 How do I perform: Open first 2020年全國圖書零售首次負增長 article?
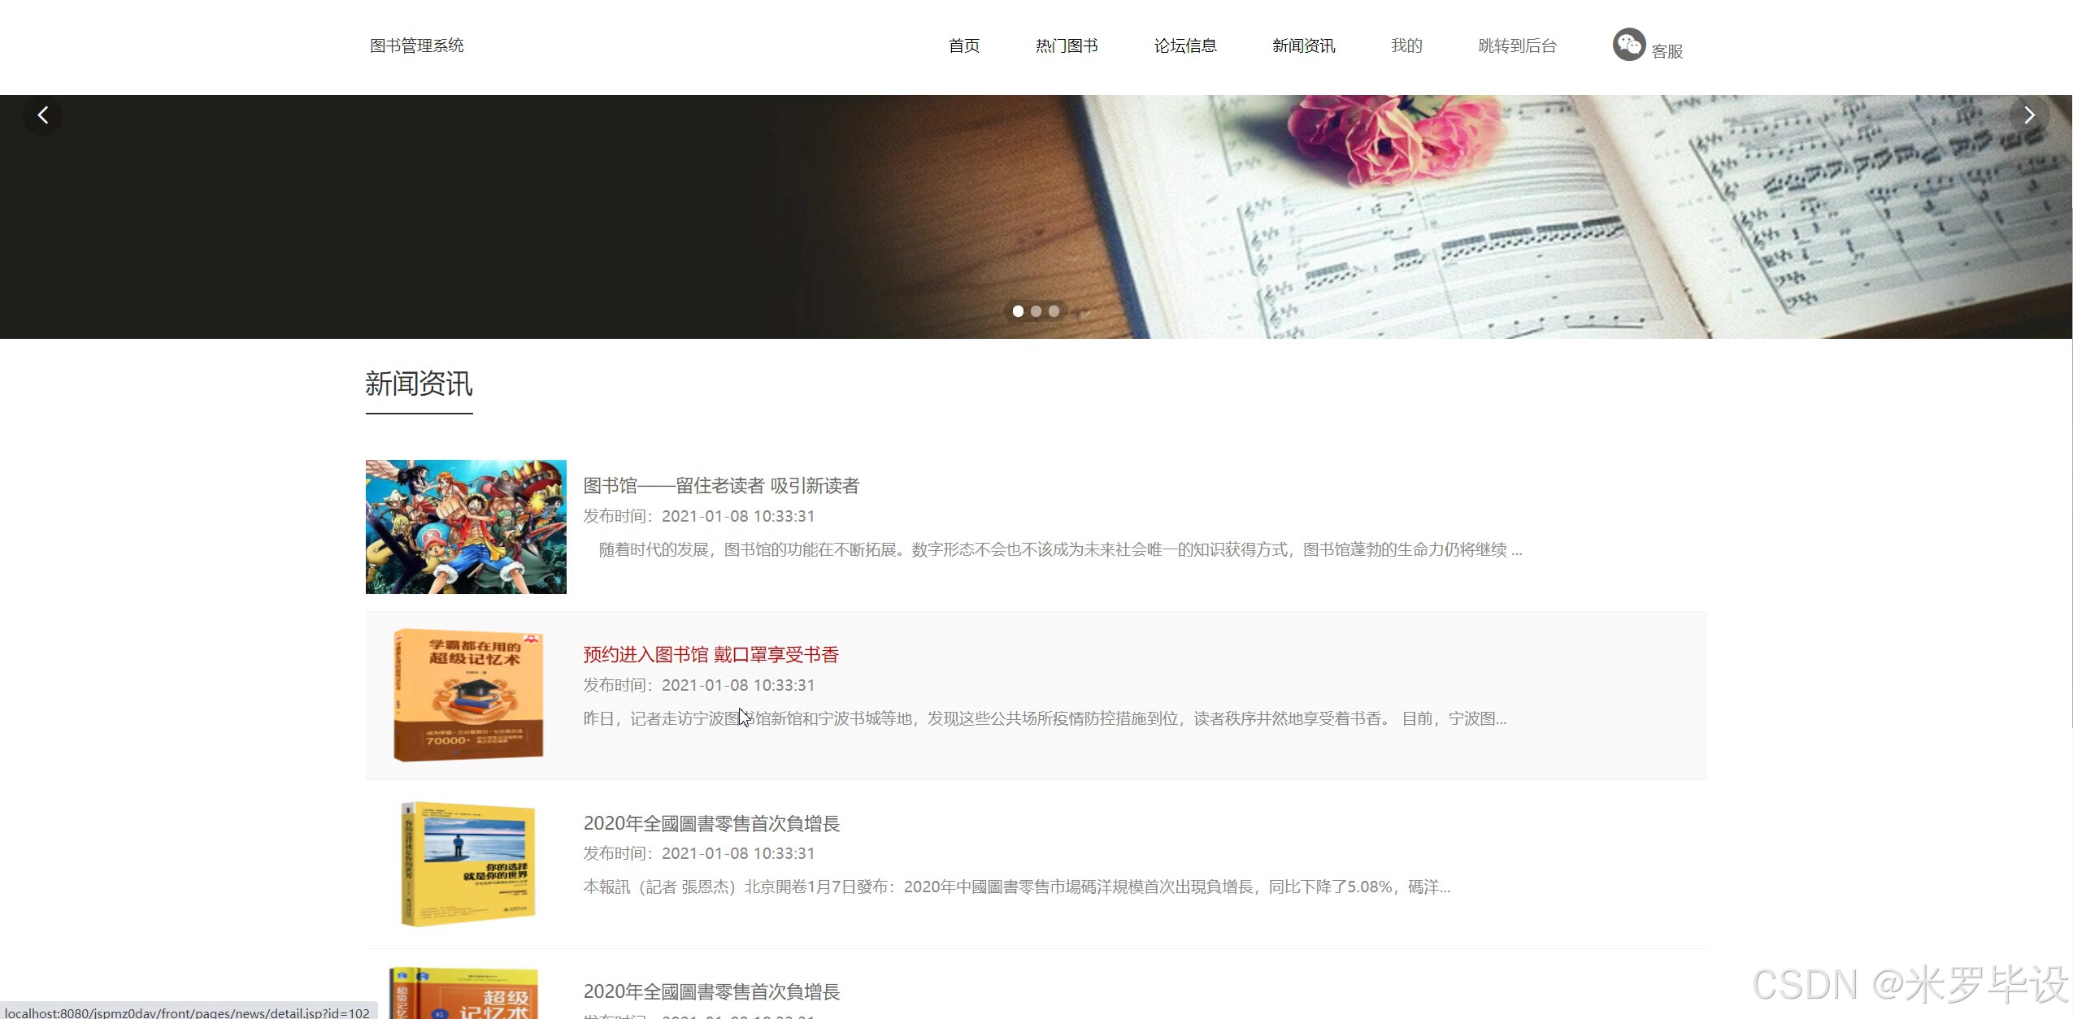pyautogui.click(x=711, y=824)
